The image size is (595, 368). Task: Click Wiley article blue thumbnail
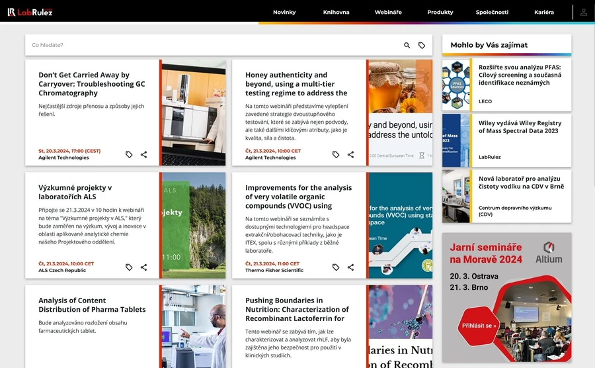coord(456,140)
